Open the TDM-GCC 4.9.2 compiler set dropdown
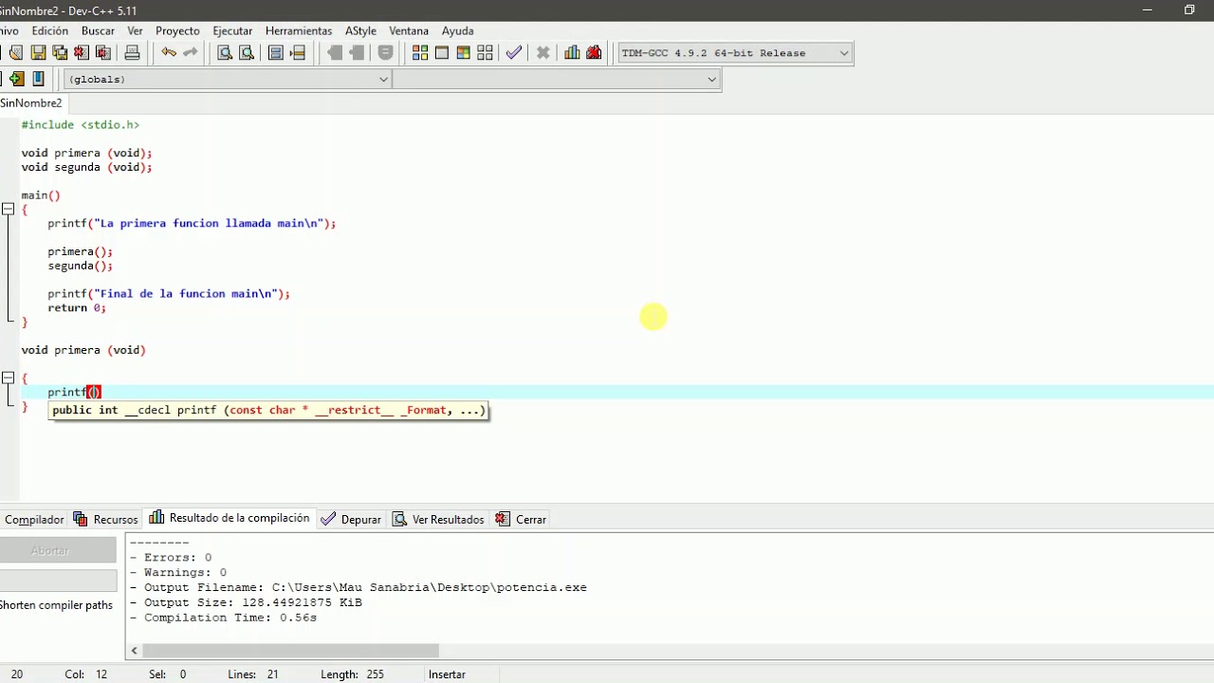Image resolution: width=1214 pixels, height=683 pixels. click(x=735, y=53)
